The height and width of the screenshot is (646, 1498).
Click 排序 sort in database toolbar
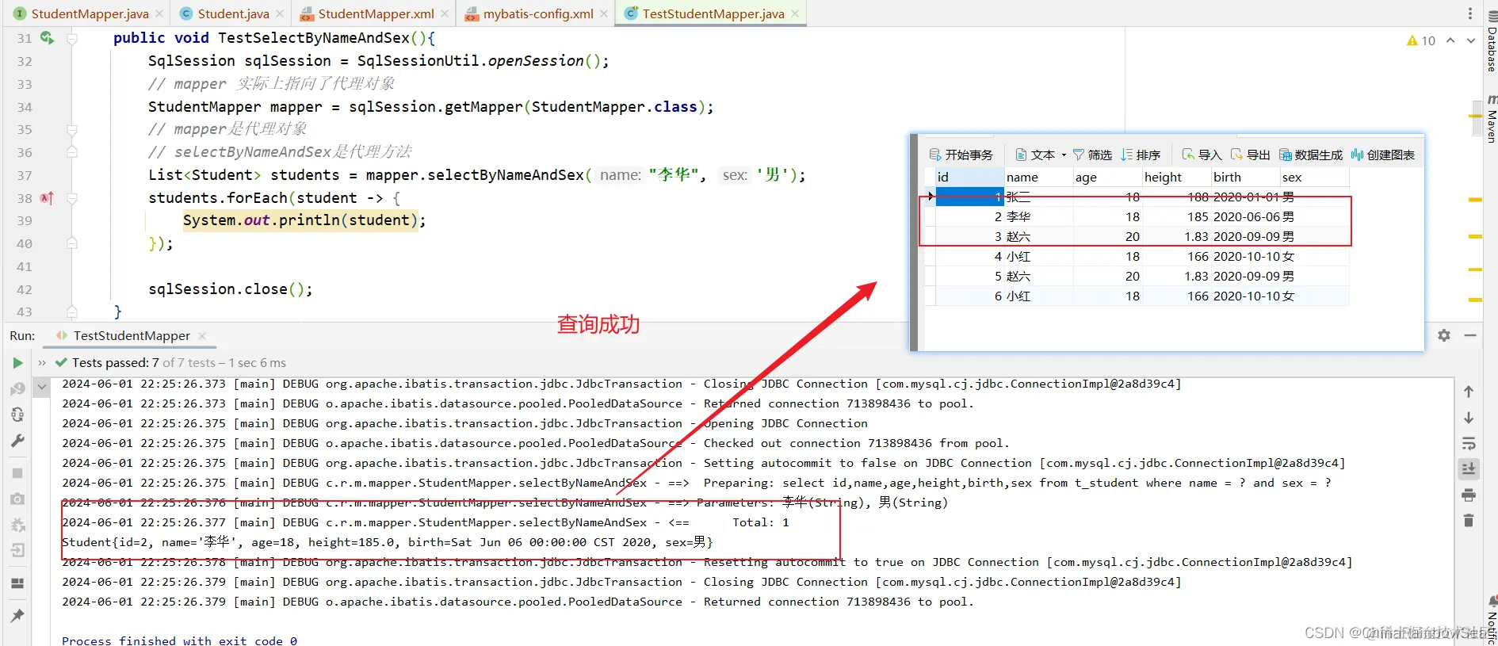[x=1141, y=155]
